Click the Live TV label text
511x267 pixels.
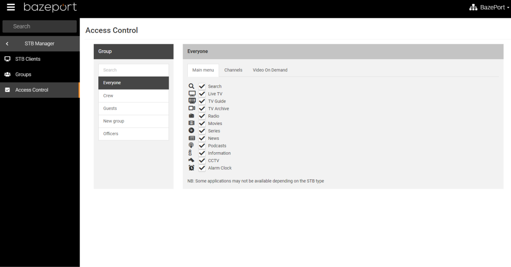tap(215, 94)
